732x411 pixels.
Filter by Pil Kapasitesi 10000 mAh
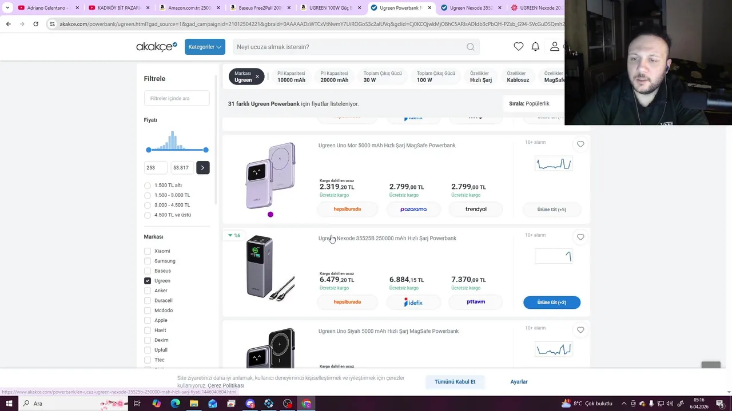coord(292,76)
